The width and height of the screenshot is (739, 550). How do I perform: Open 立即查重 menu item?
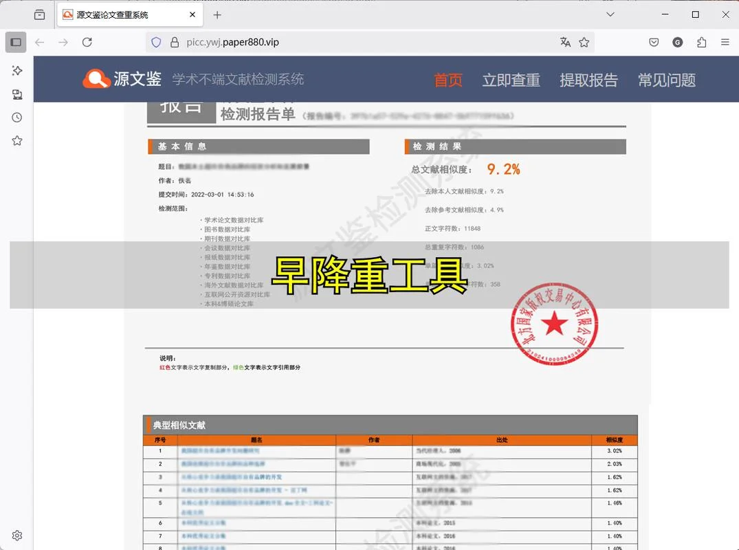pyautogui.click(x=511, y=80)
